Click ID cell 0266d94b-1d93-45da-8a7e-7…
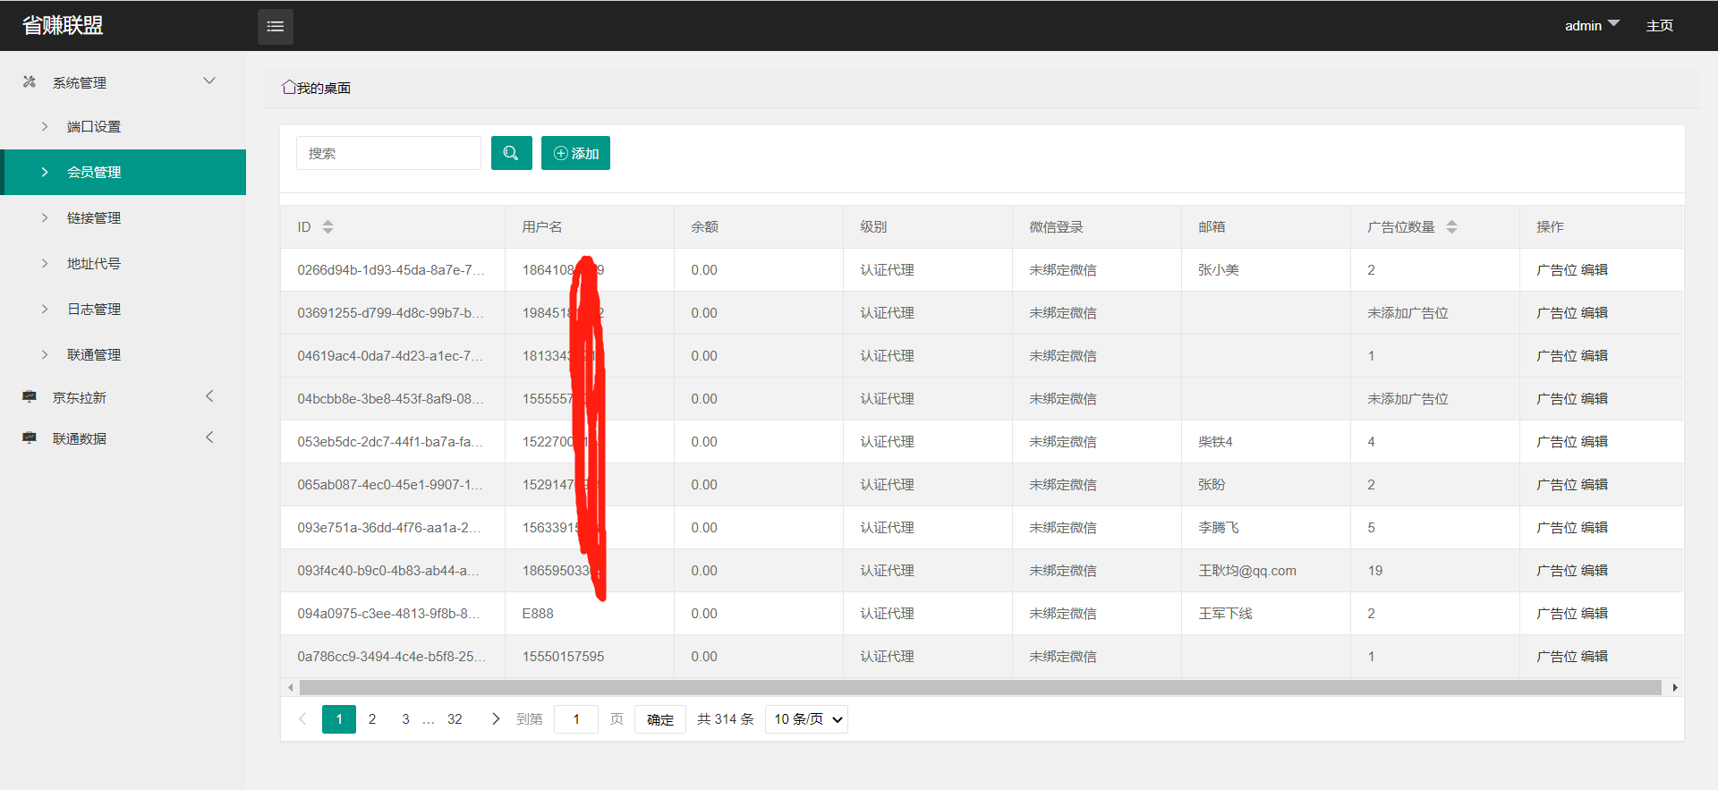 pos(391,270)
